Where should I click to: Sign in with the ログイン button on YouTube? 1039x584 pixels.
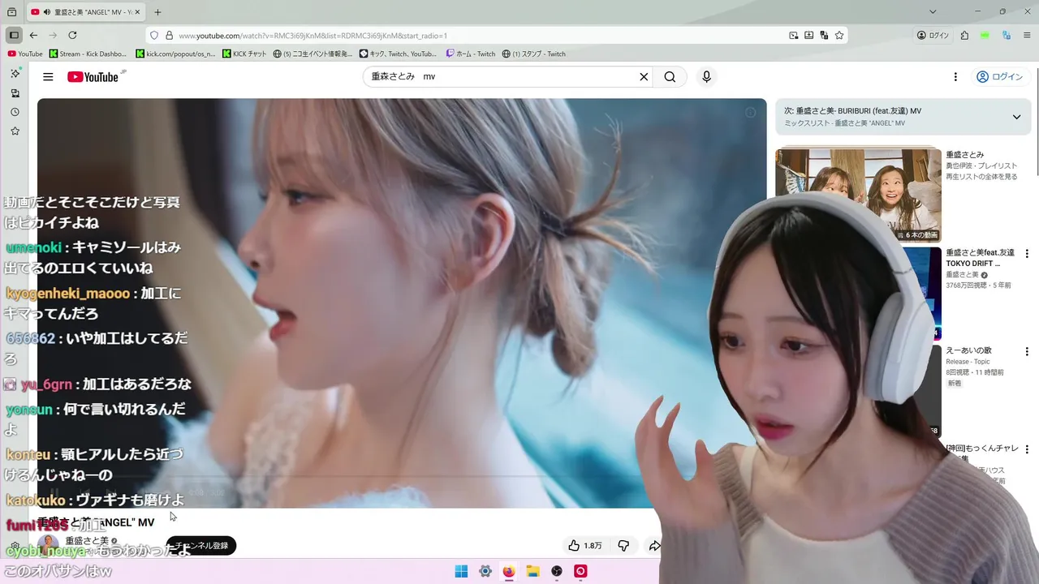pyautogui.click(x=1000, y=77)
